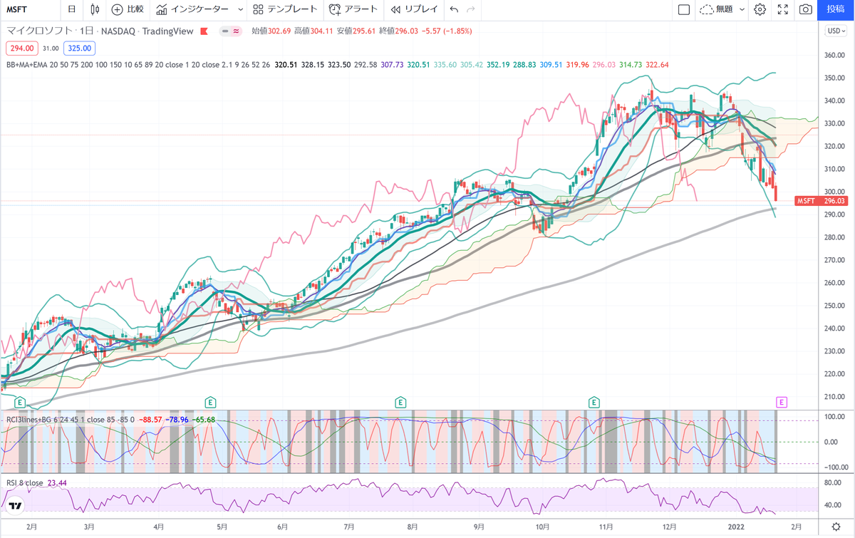Open time axis settings gear at bottom right
The image size is (855, 538).
click(835, 526)
